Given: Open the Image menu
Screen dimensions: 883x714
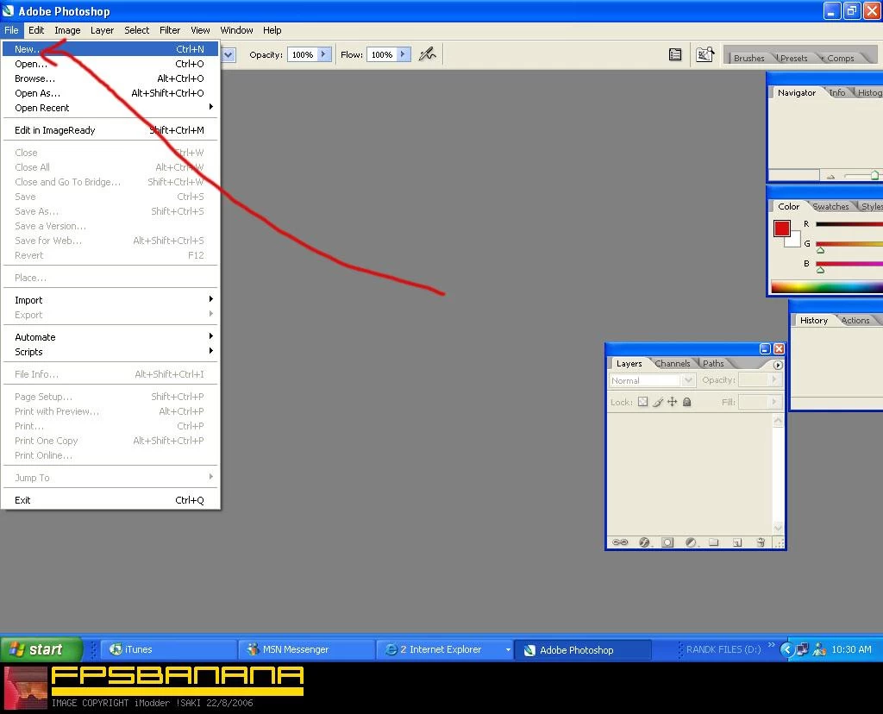Looking at the screenshot, I should coord(67,30).
